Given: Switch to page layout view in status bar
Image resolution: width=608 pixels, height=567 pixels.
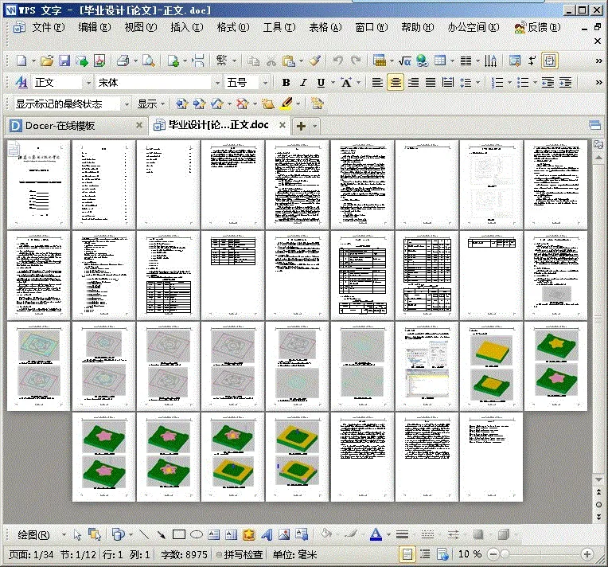Looking at the screenshot, I should click(407, 554).
